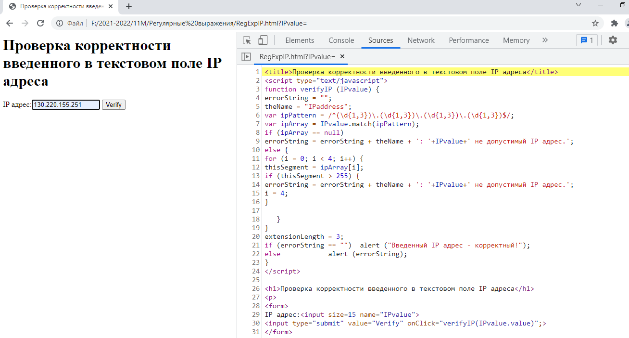Click line number 13 in gutter
The width and height of the screenshot is (629, 338).
tap(256, 176)
